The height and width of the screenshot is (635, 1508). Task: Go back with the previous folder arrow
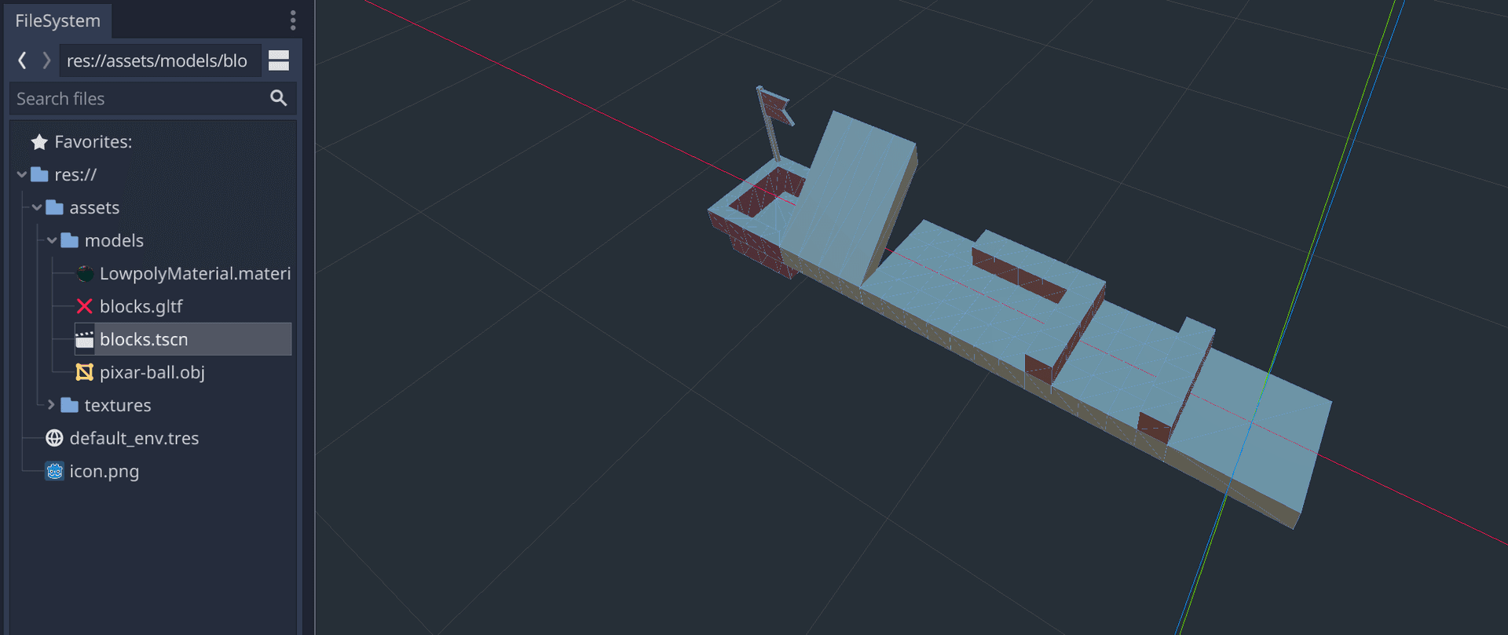click(x=23, y=60)
